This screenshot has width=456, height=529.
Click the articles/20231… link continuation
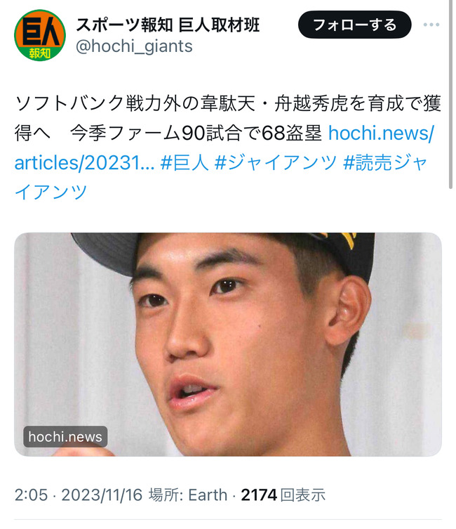click(84, 162)
